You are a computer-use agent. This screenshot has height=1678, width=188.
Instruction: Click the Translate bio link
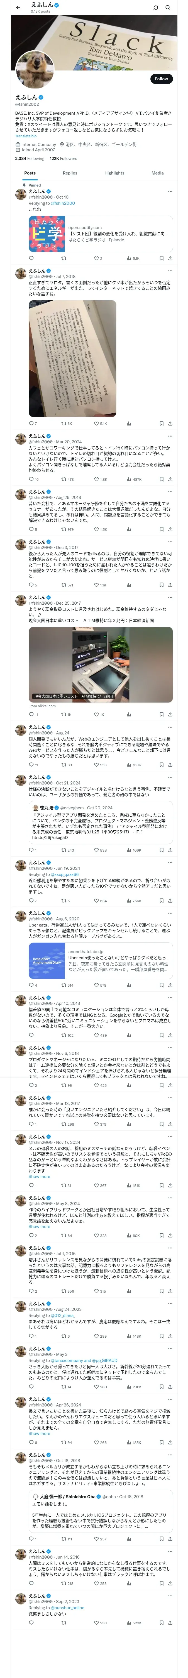(x=26, y=136)
